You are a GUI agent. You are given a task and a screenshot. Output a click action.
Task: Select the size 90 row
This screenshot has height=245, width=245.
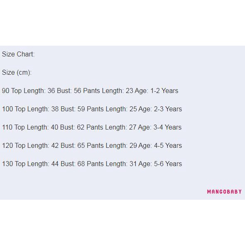pyautogui.click(x=90, y=91)
